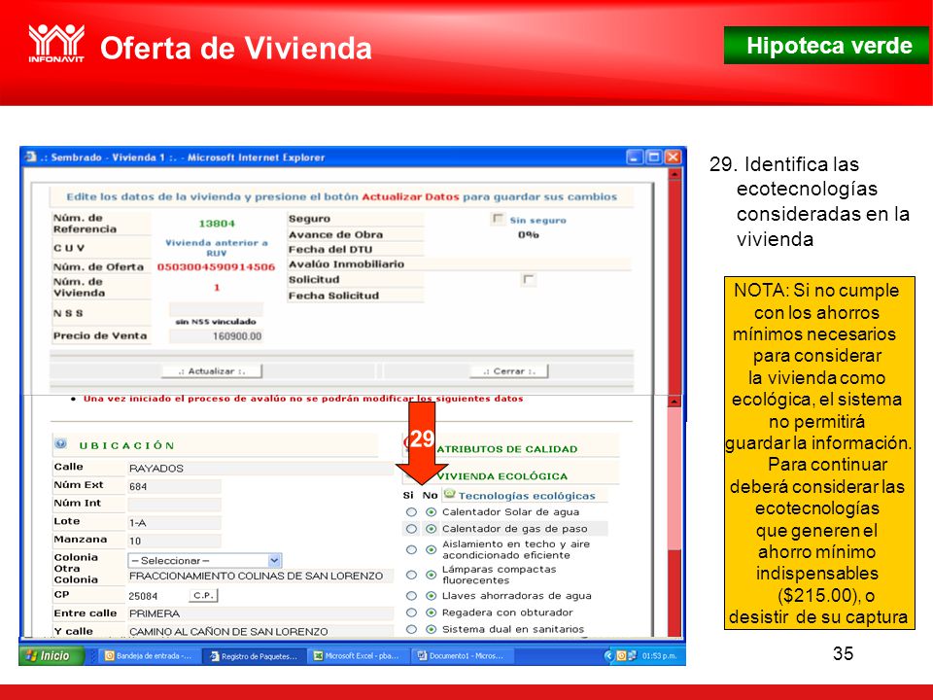The height and width of the screenshot is (700, 933).
Task: Click the lower frame scrollbar up arrow
Action: point(674,402)
